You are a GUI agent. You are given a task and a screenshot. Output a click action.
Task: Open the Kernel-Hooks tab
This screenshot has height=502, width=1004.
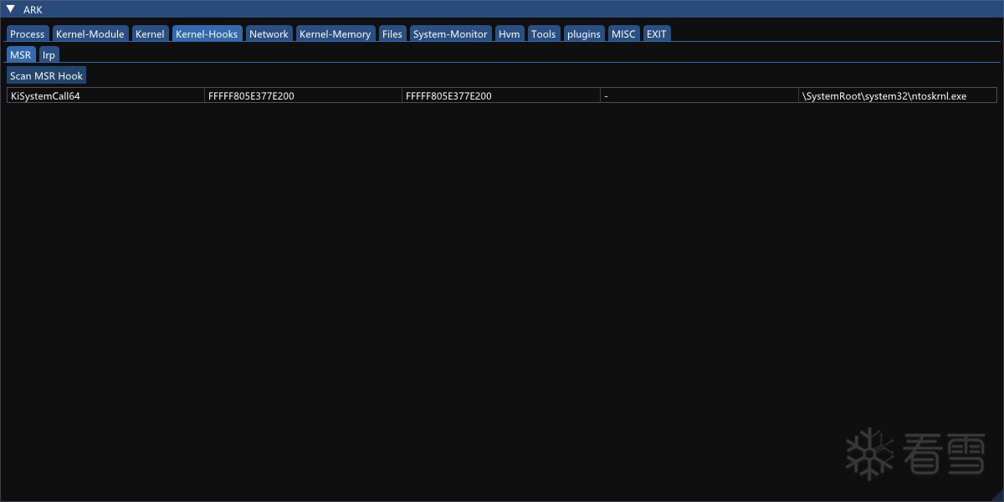207,33
